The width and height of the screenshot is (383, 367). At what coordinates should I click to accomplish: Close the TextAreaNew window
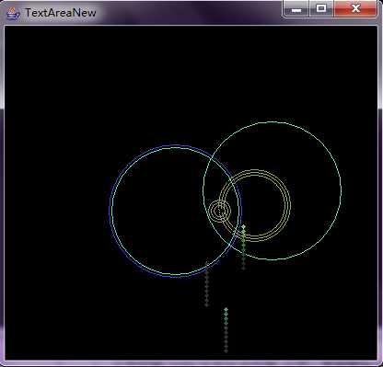(x=355, y=8)
